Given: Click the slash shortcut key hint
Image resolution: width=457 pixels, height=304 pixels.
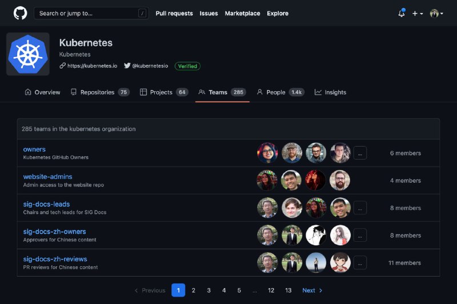Looking at the screenshot, I should [142, 13].
